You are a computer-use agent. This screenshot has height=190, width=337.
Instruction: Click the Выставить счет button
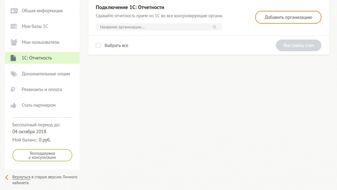click(x=298, y=45)
